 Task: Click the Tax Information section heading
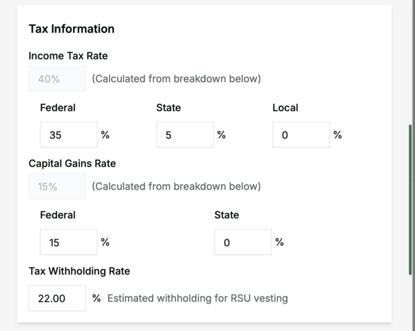(71, 29)
